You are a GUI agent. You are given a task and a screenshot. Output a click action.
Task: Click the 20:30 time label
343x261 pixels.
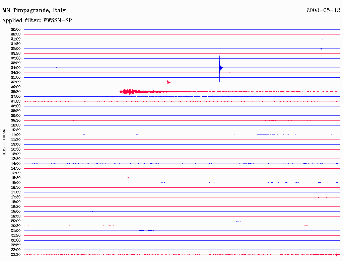[16, 226]
